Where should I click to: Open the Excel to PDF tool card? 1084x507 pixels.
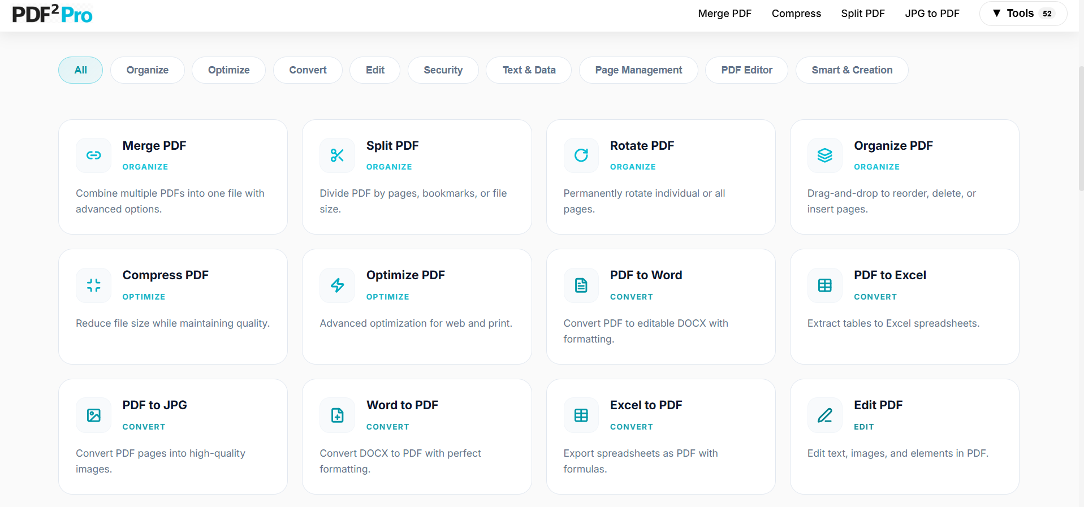660,435
